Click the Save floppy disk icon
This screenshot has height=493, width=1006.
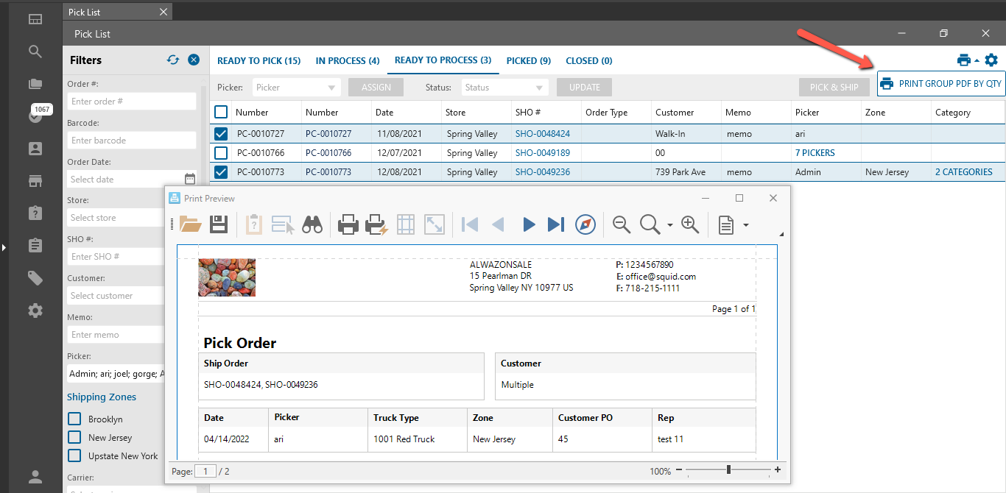tap(219, 224)
